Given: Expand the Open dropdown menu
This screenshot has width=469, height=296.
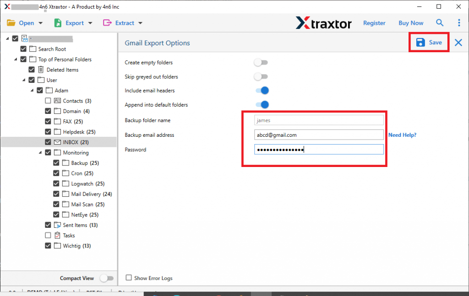Looking at the screenshot, I should click(41, 22).
